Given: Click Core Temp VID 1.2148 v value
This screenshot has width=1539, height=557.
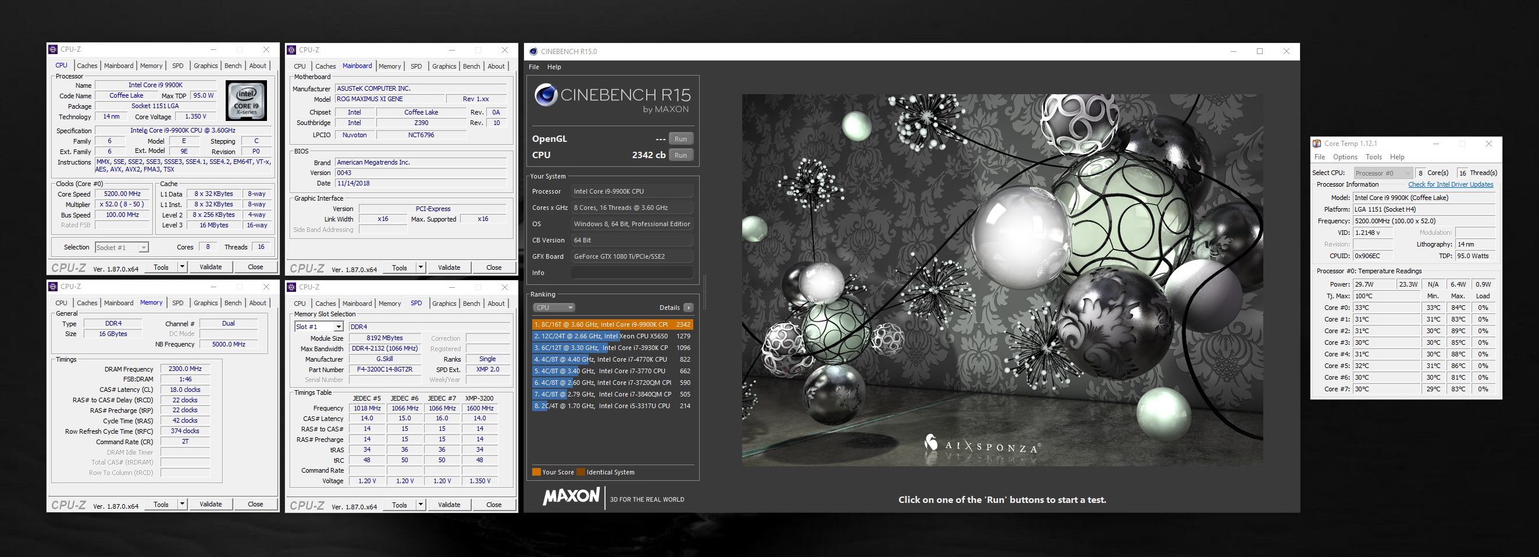Looking at the screenshot, I should point(1373,233).
